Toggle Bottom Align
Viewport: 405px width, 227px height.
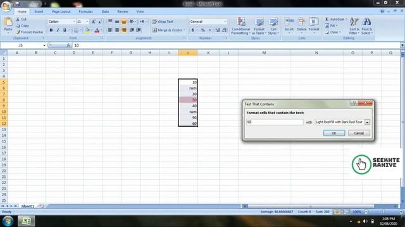(x=124, y=21)
